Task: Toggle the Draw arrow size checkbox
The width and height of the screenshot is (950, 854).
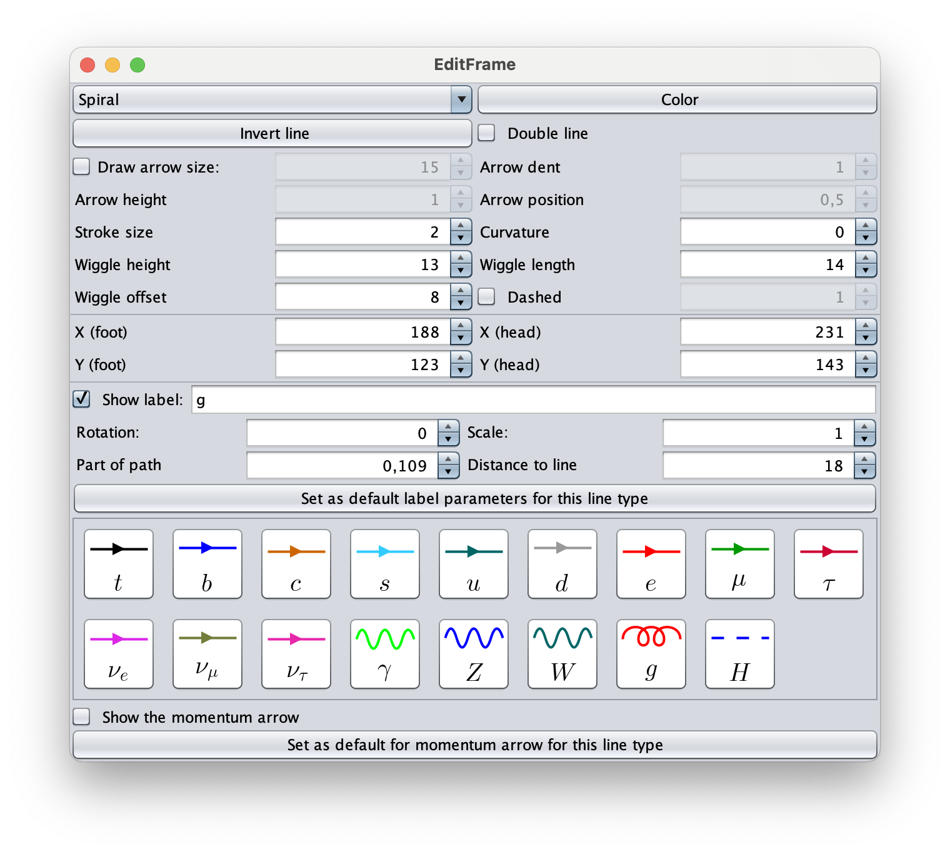Action: tap(82, 167)
